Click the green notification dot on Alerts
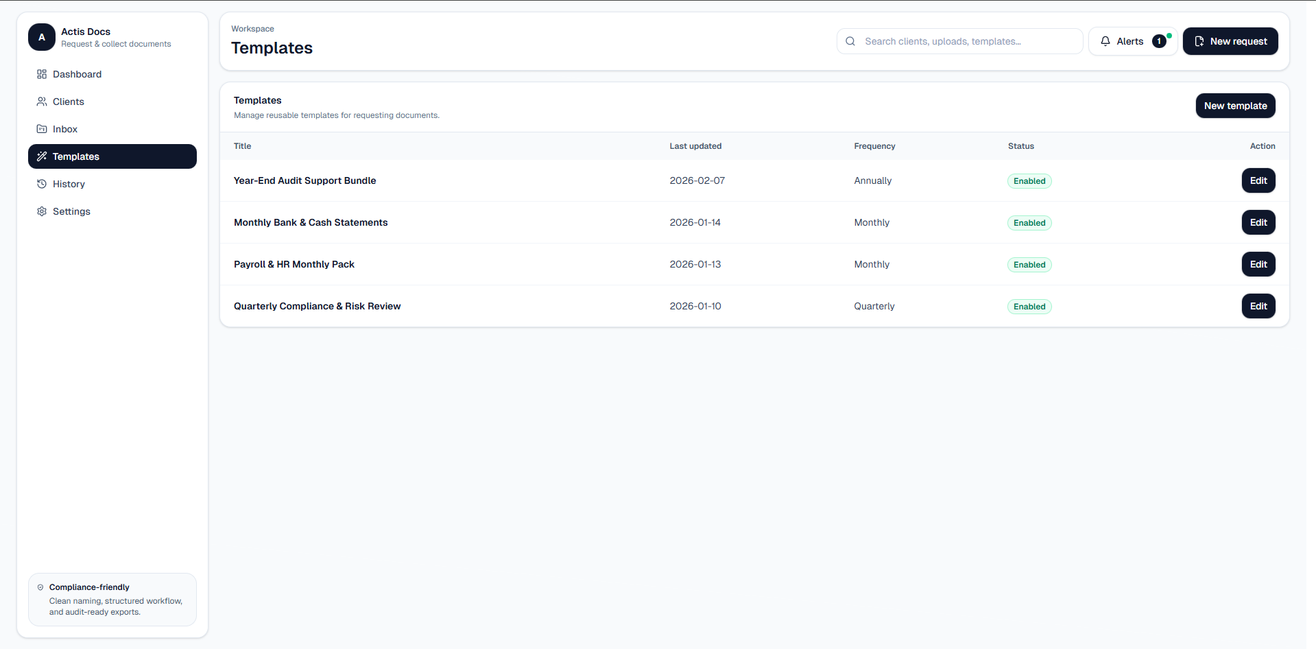 tap(1169, 34)
